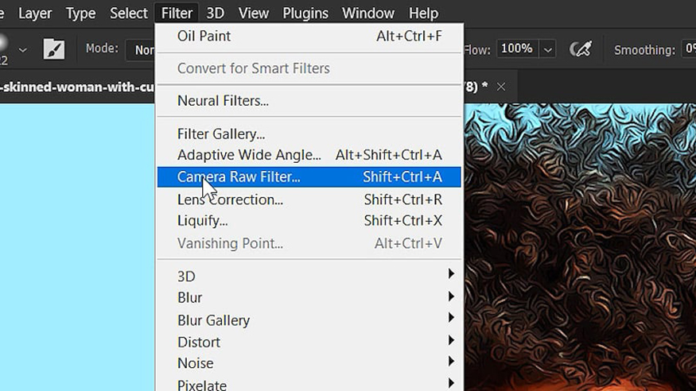Toggle the brush settings panel icon
696x391 pixels.
pos(54,48)
